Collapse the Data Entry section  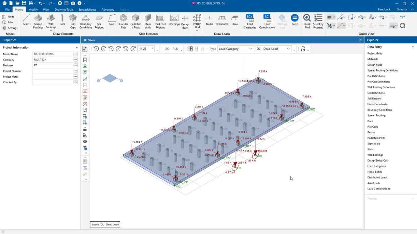tap(413, 47)
